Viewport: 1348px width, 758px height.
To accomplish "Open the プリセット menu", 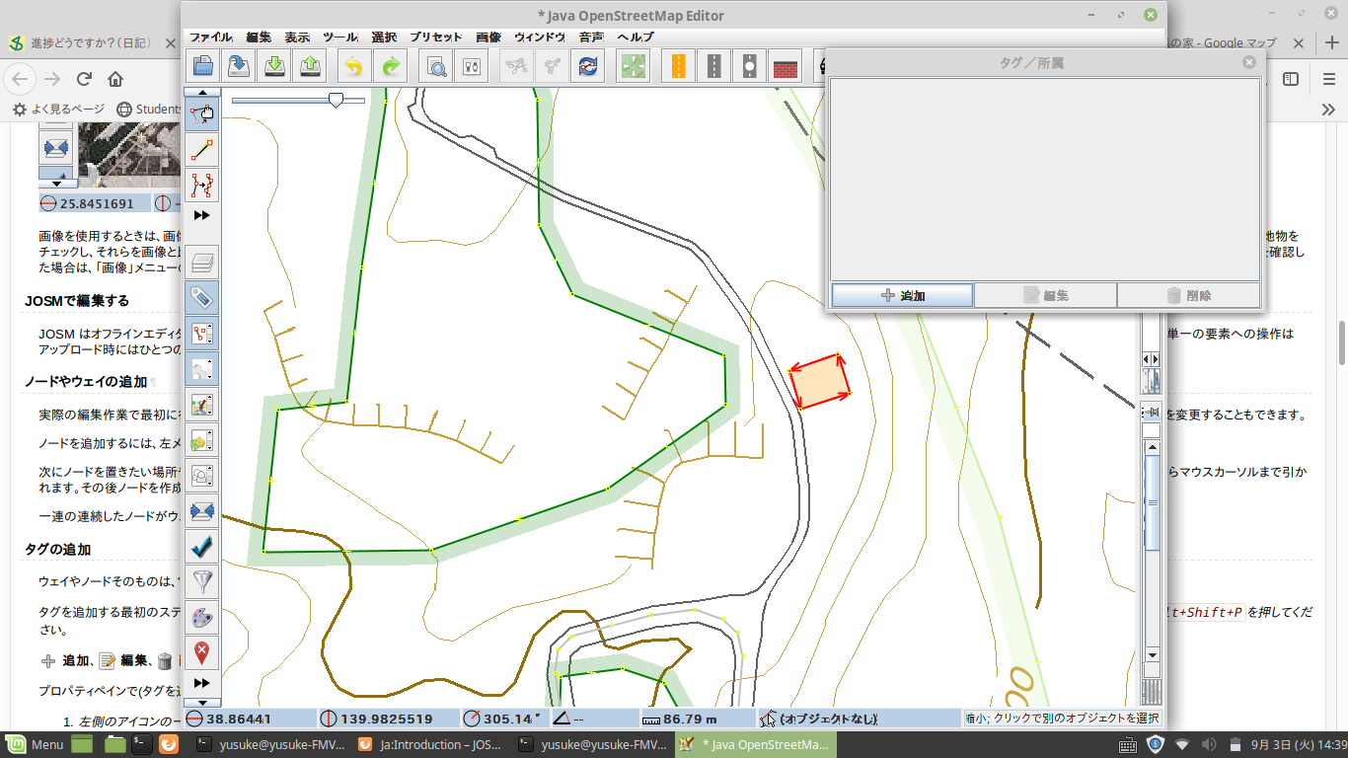I will 436,37.
